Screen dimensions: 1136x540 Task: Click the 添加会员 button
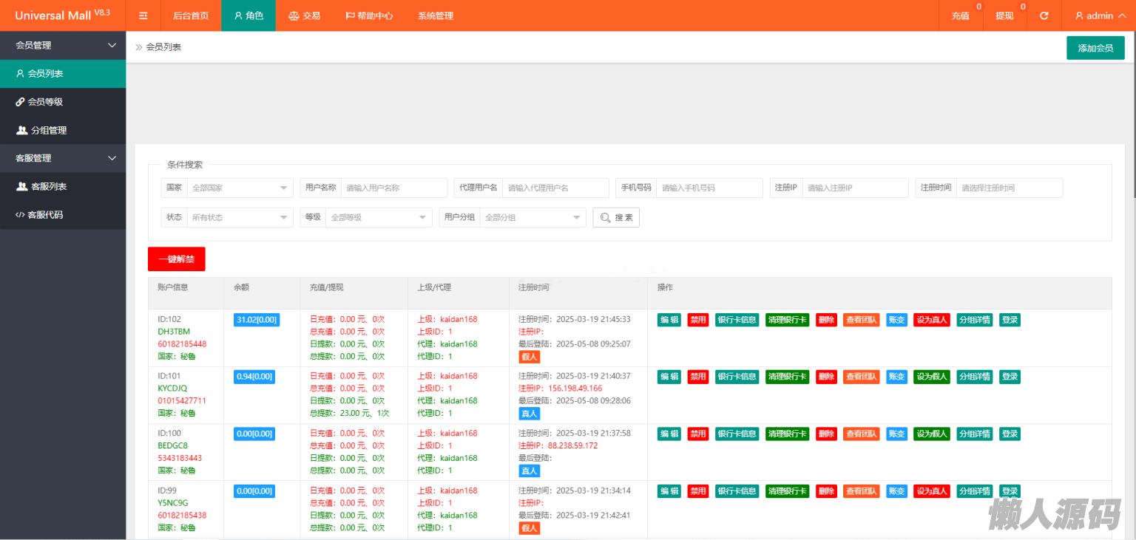(1095, 48)
